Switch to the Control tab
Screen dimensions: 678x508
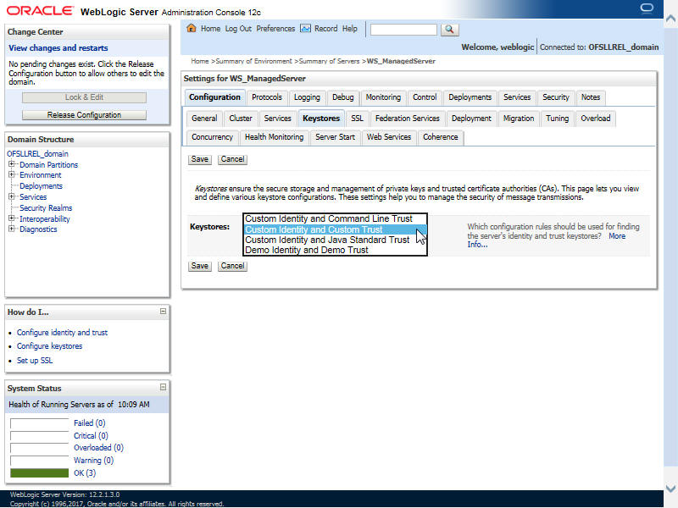click(425, 97)
